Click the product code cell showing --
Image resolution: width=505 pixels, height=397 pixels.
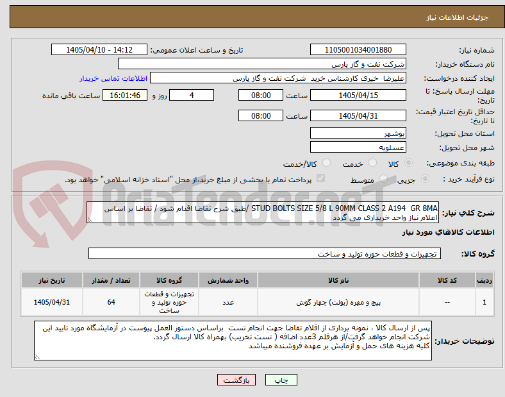tap(447, 302)
